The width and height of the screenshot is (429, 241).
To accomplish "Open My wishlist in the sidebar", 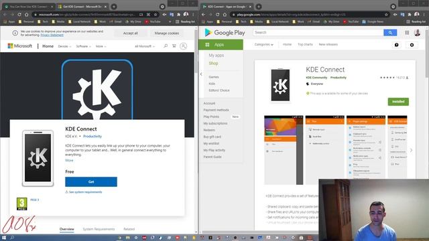I will [x=211, y=143].
